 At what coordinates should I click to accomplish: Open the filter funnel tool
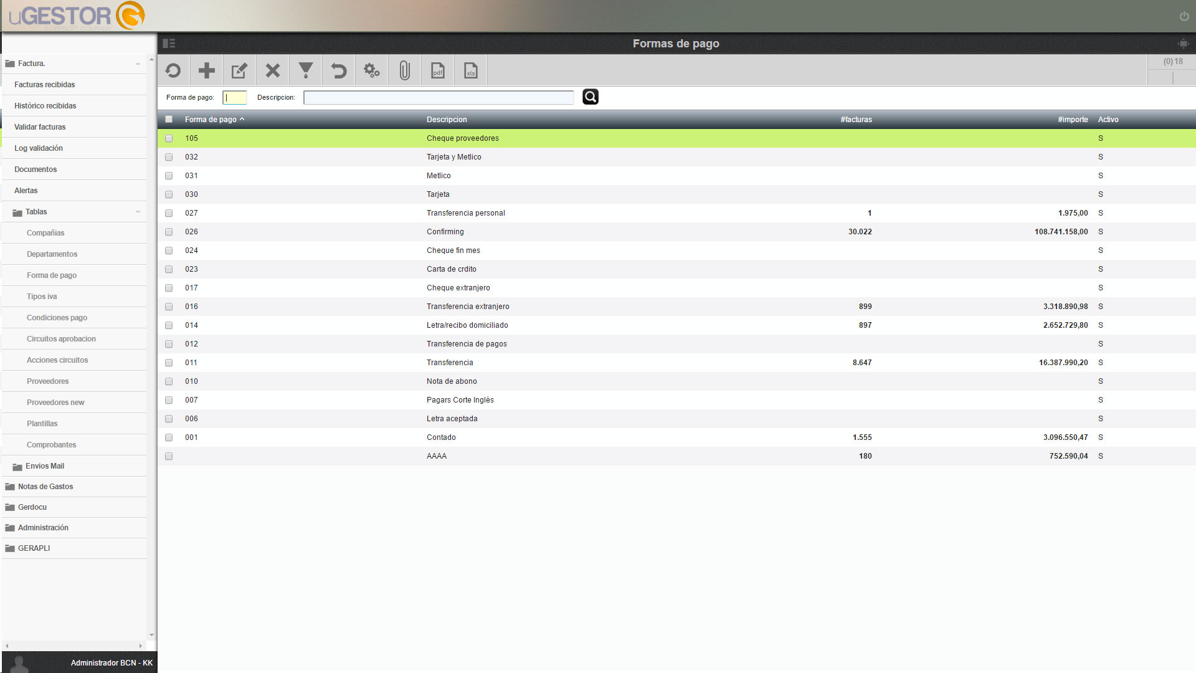(x=305, y=70)
